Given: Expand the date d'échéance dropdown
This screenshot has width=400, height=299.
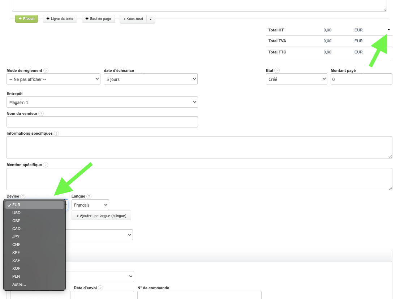Looking at the screenshot, I should 150,79.
